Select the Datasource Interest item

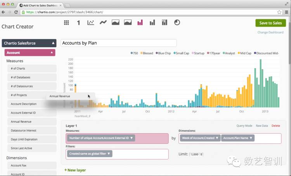click(32, 131)
